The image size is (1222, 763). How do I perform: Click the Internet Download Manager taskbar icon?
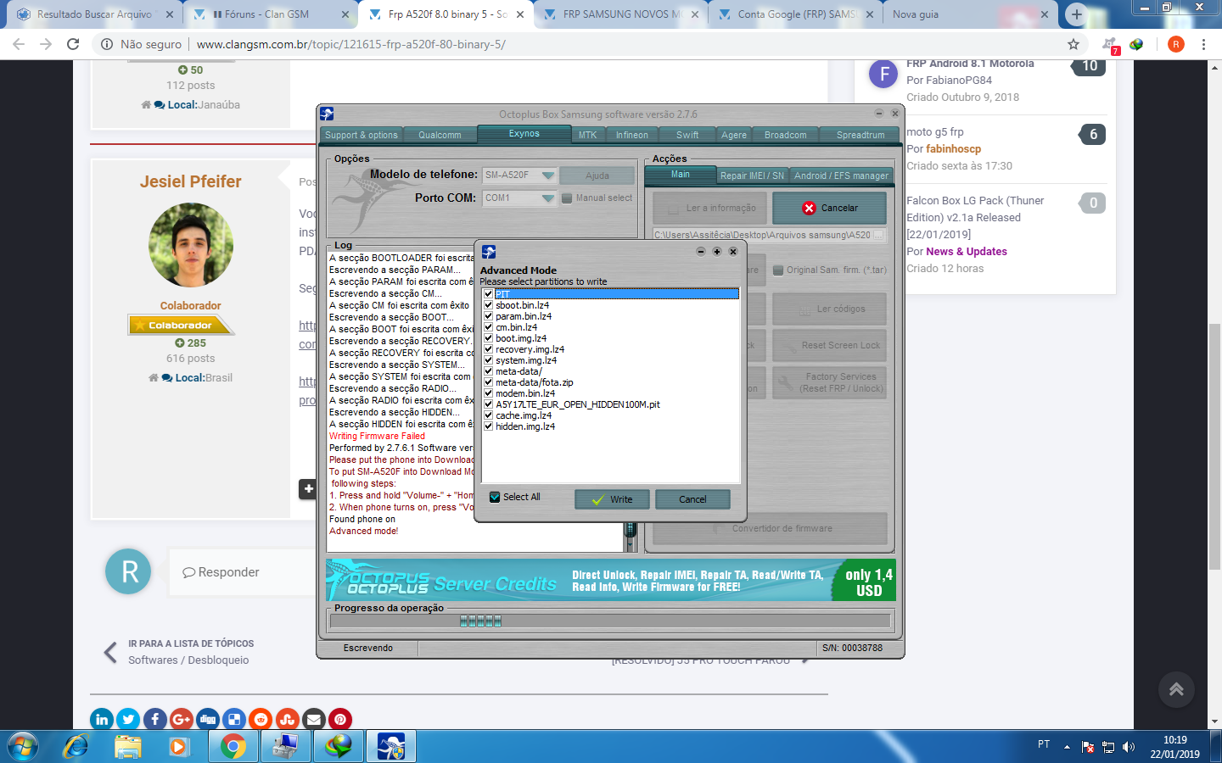339,746
